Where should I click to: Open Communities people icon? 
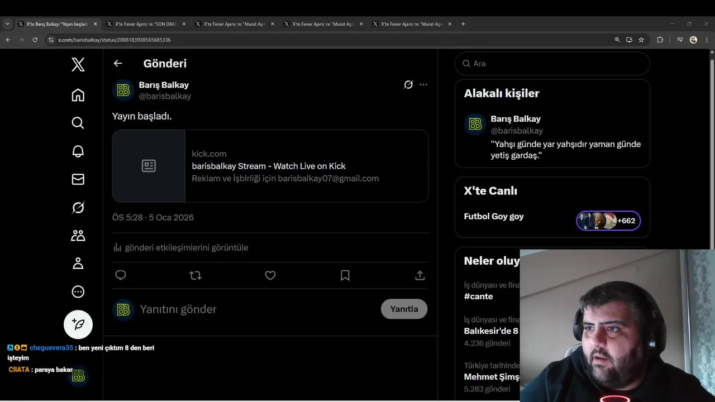coord(78,236)
